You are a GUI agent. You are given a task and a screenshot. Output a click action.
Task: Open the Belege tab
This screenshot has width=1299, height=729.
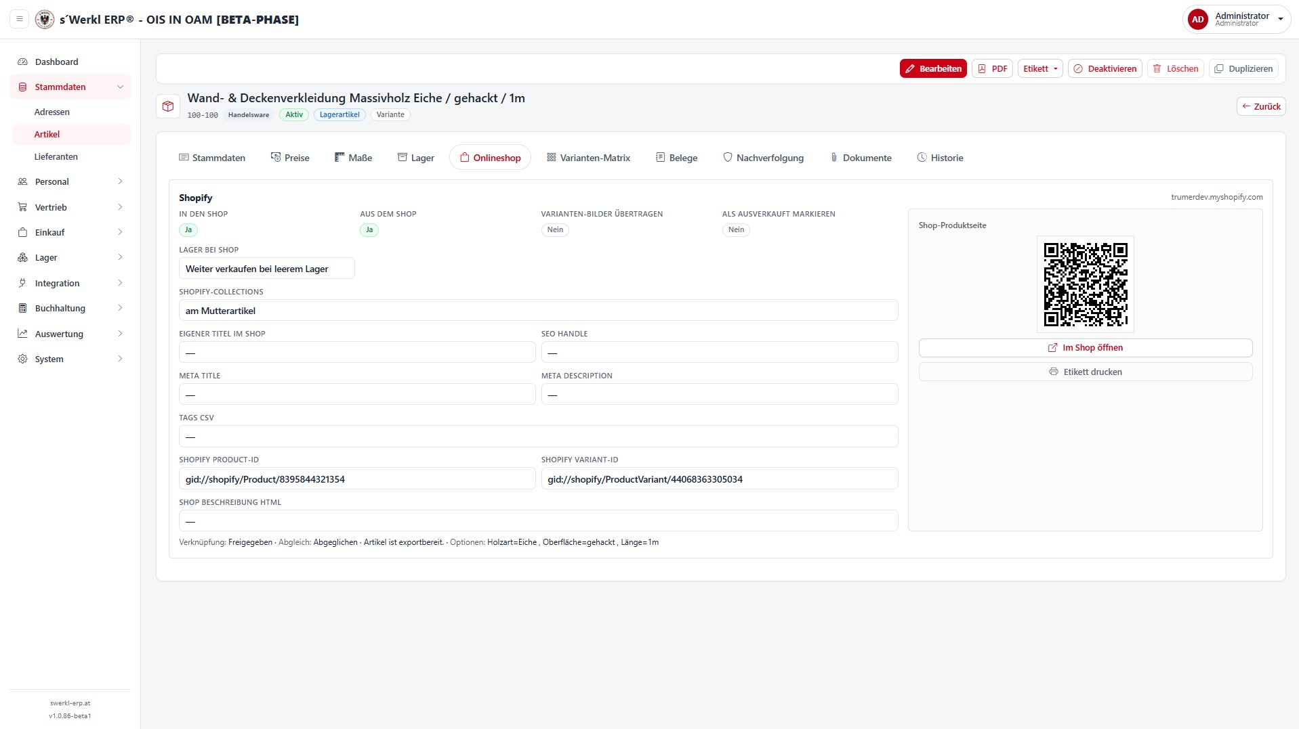tap(676, 158)
